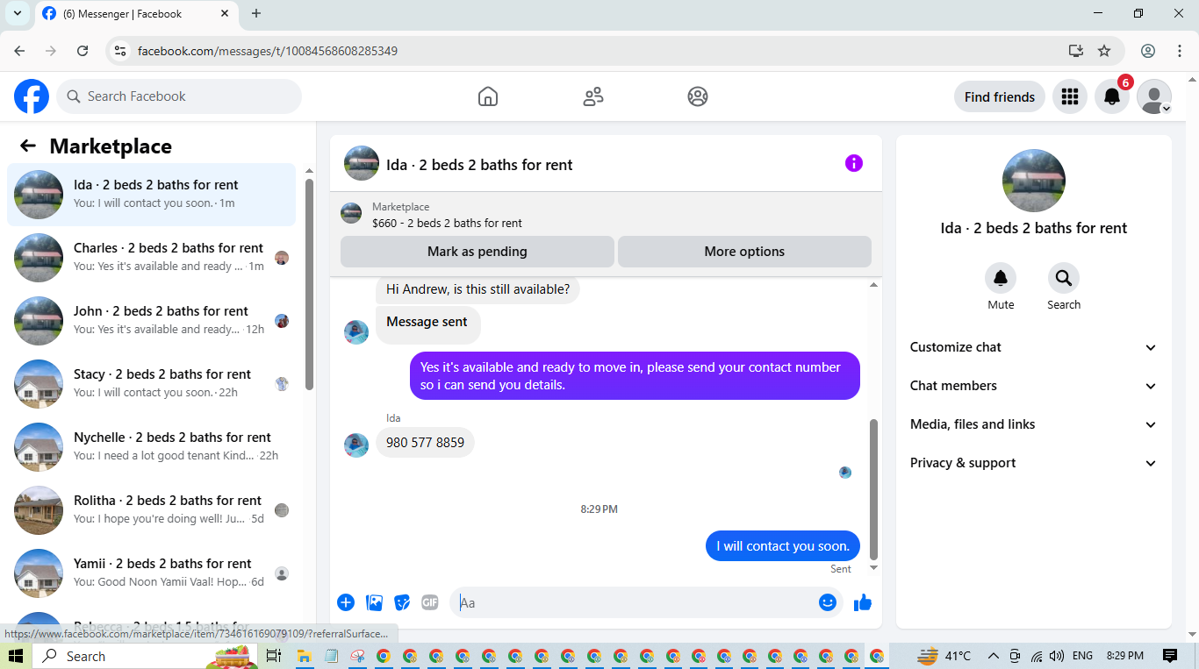The image size is (1199, 669).
Task: Open Chrome profile icon
Action: (1148, 51)
